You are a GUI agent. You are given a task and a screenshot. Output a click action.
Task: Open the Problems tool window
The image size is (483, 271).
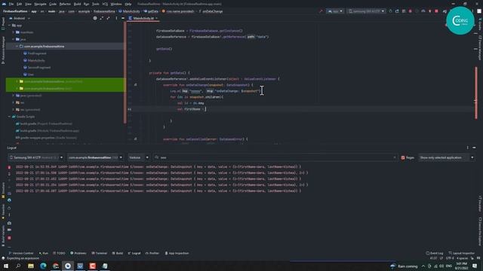point(78,253)
